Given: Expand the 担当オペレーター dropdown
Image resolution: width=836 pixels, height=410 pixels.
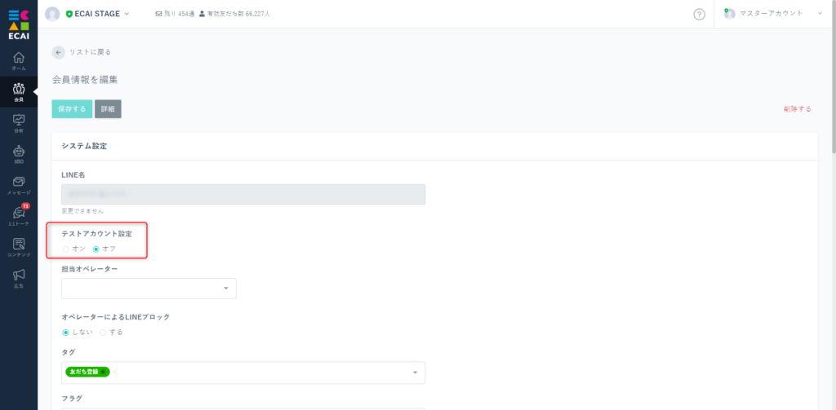Looking at the screenshot, I should [149, 288].
